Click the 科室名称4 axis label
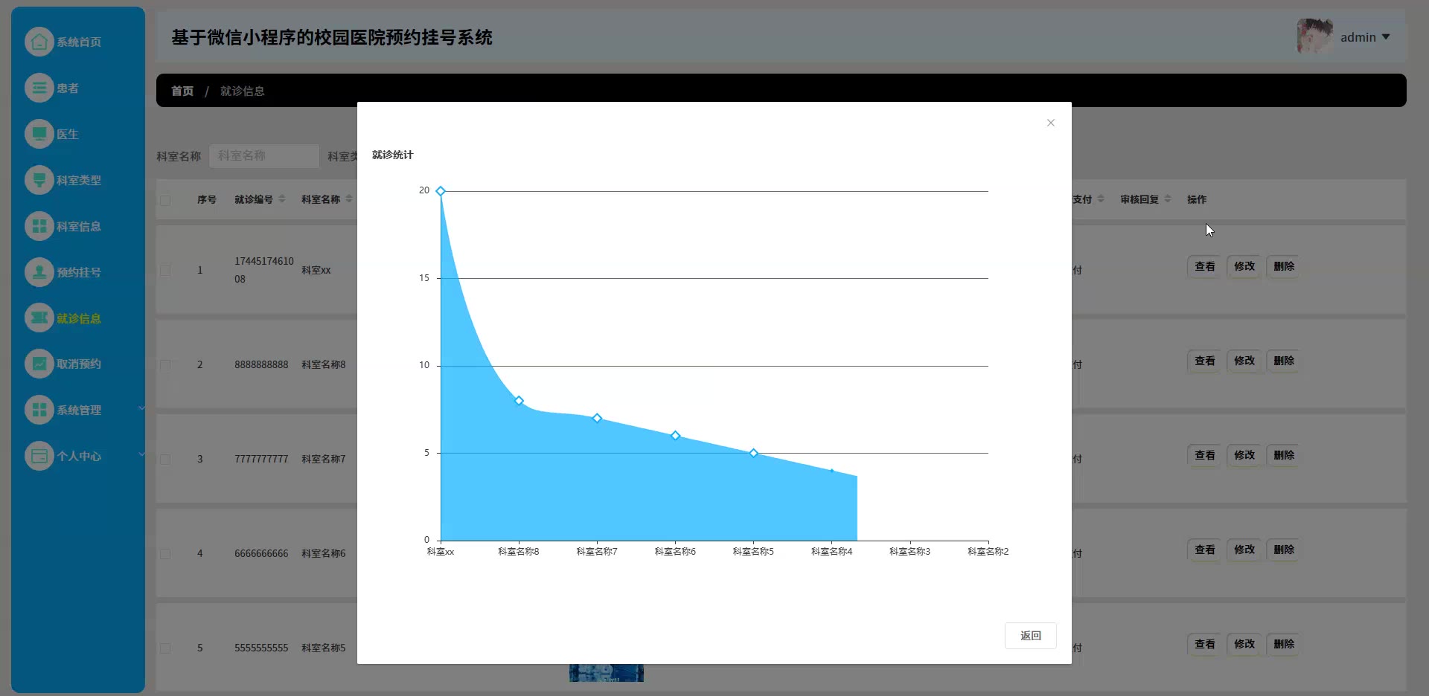Viewport: 1429px width, 696px height. pyautogui.click(x=831, y=552)
